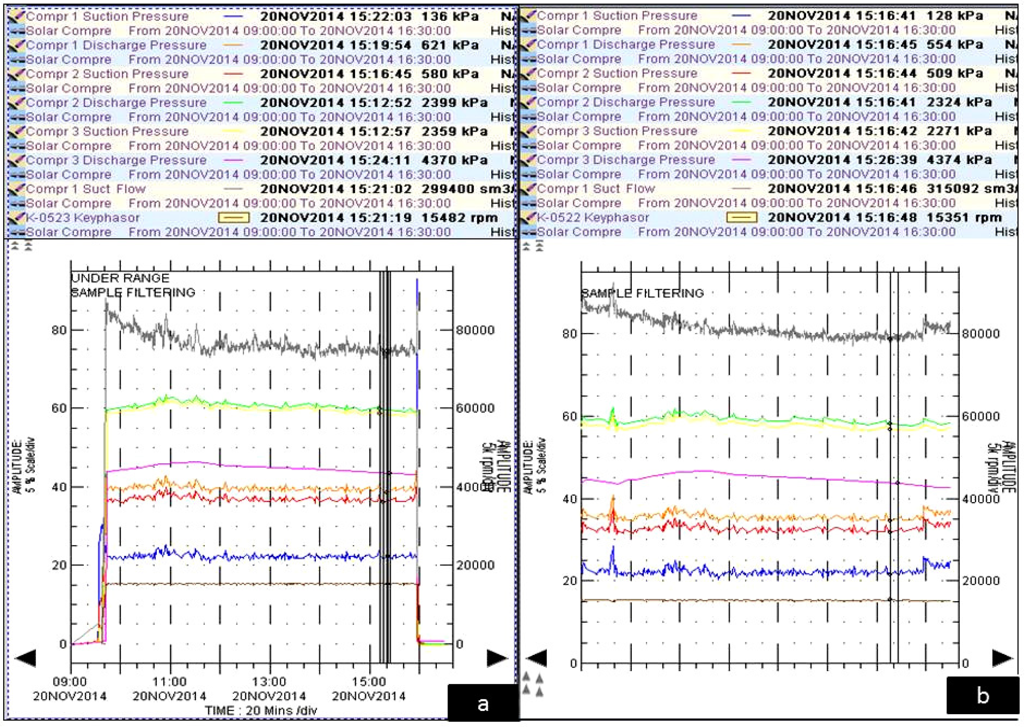This screenshot has height=727, width=1025.
Task: Click orange line swatch for Compr 1 Discharge, panel b
Action: [x=741, y=45]
